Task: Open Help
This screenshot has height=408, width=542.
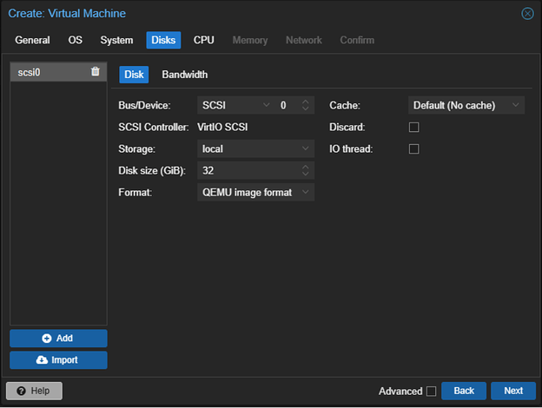Action: tap(34, 391)
